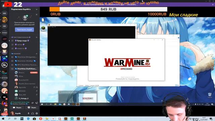
Task: Click the WarMine.ru logo in the launcher
Action: pos(127,63)
